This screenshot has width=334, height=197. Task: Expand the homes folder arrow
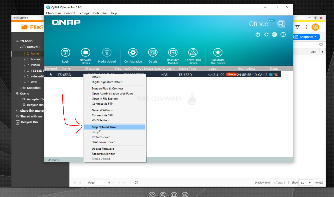(x=25, y=59)
